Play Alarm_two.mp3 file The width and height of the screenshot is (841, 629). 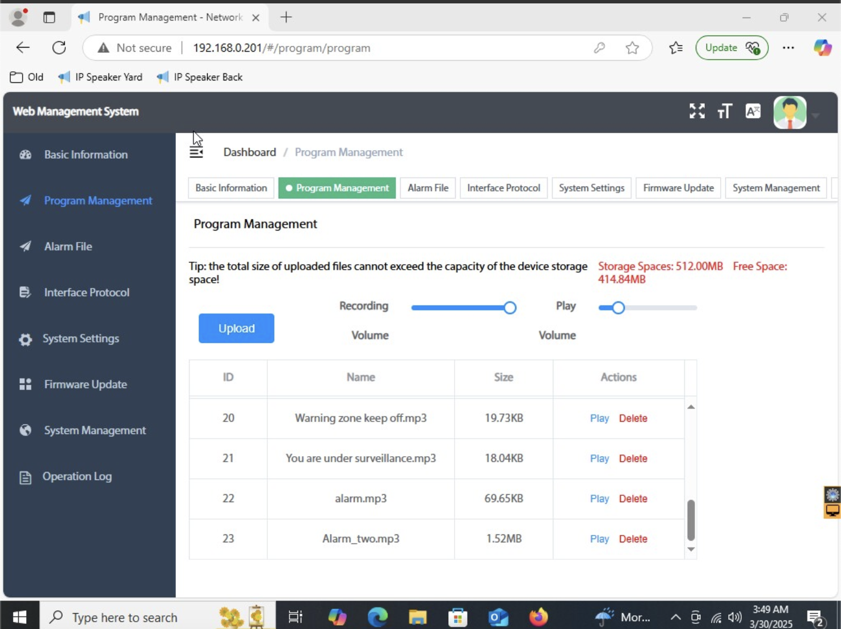[599, 539]
